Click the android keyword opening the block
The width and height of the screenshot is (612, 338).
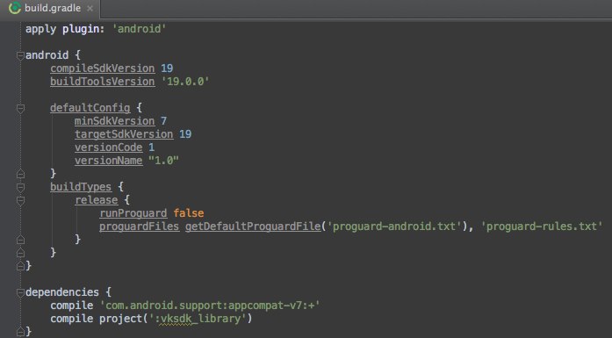point(47,55)
